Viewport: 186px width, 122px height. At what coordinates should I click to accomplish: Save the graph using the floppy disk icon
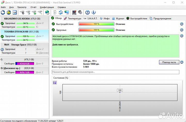(x=55, y=83)
